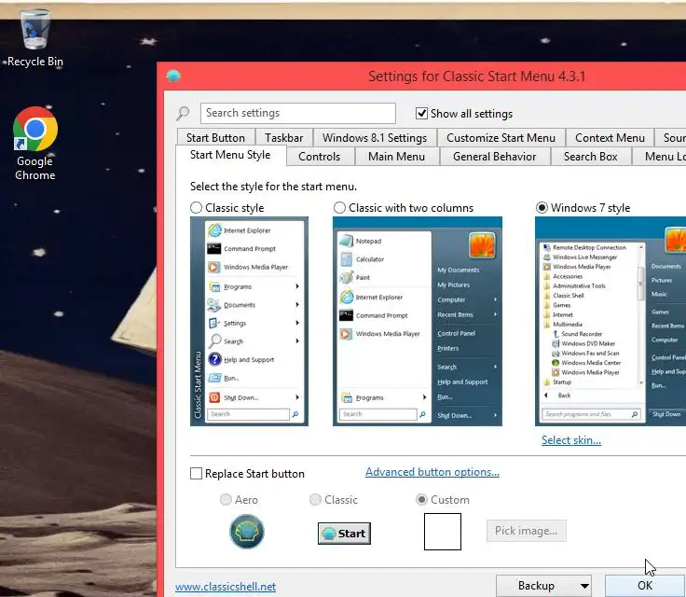Select the Classic style radio button

click(196, 208)
